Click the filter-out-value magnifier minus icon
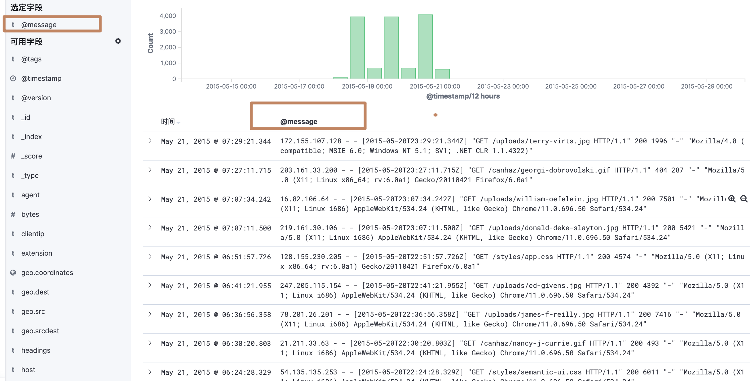Viewport: 750px width, 381px height. pyautogui.click(x=744, y=199)
